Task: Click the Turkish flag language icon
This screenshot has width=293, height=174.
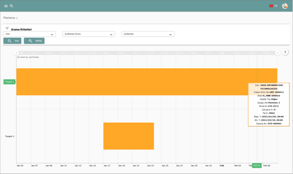Action: tap(271, 6)
